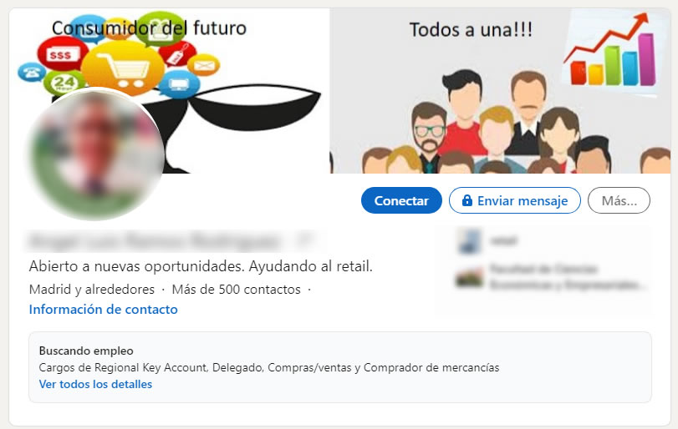
Task: Open the Información de contacto link
Action: (104, 310)
